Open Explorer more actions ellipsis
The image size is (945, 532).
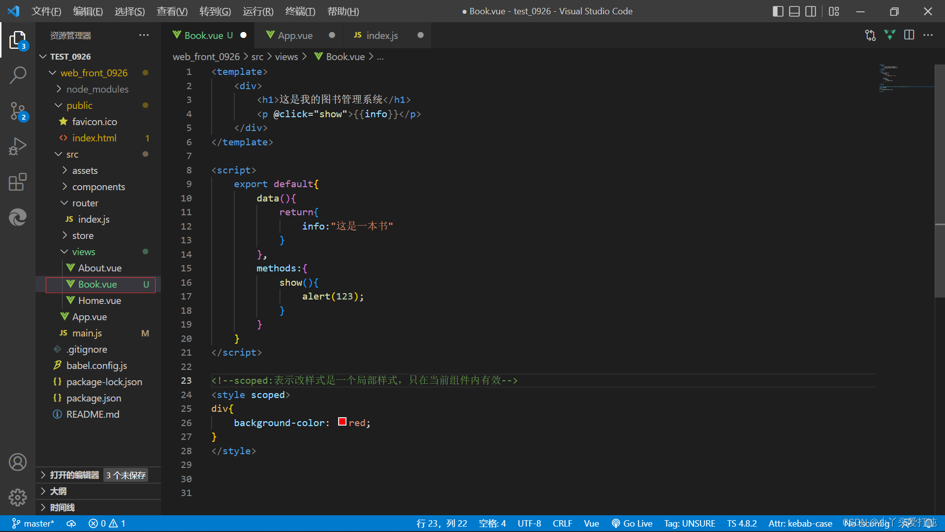click(144, 35)
